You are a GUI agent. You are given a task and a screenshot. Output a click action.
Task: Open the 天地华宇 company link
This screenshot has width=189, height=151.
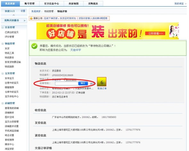click(x=76, y=50)
